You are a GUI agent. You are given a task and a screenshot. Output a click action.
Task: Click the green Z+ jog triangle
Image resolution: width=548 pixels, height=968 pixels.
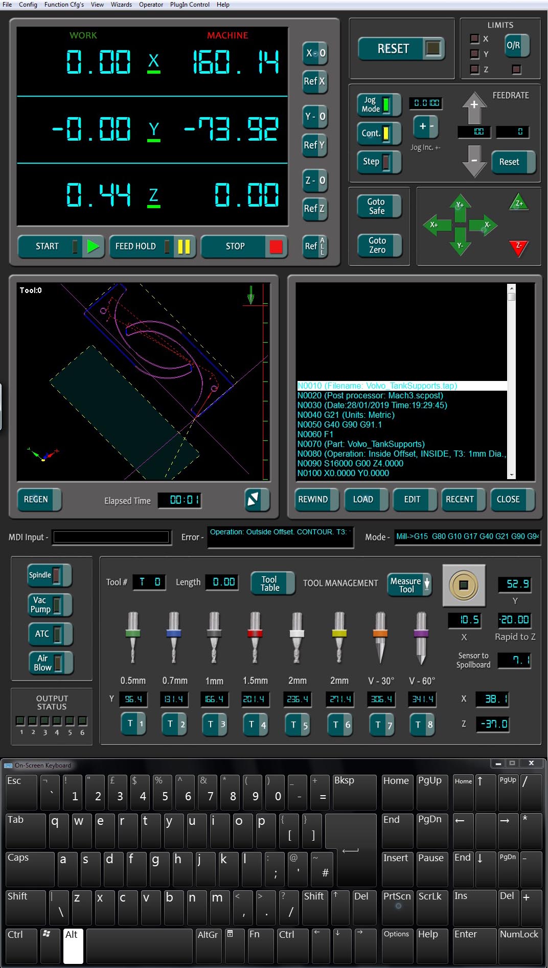click(518, 203)
